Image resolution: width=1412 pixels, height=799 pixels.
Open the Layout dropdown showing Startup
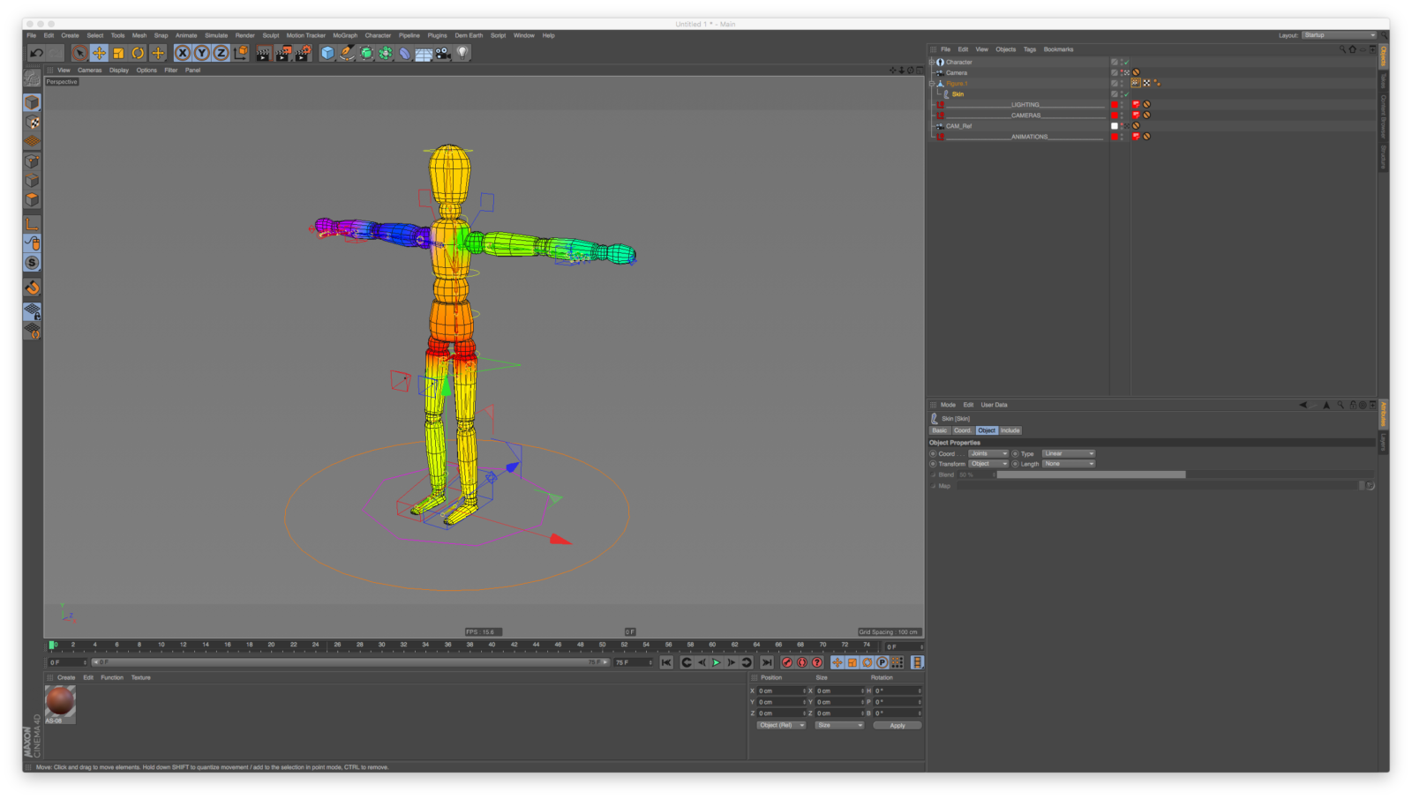pyautogui.click(x=1339, y=34)
